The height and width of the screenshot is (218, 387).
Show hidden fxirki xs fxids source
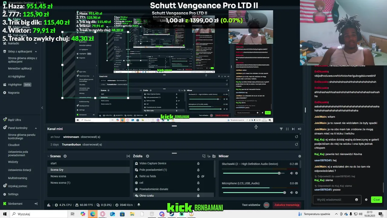click(203, 176)
